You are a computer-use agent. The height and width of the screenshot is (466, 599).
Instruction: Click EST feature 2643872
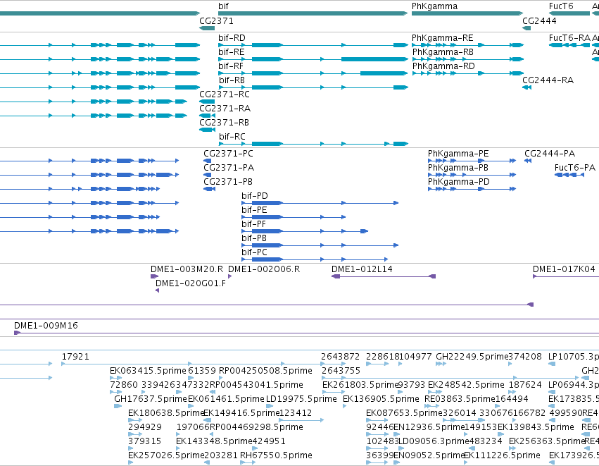click(334, 364)
